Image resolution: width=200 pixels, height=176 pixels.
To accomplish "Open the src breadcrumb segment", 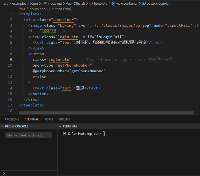I will (x=6, y=3).
